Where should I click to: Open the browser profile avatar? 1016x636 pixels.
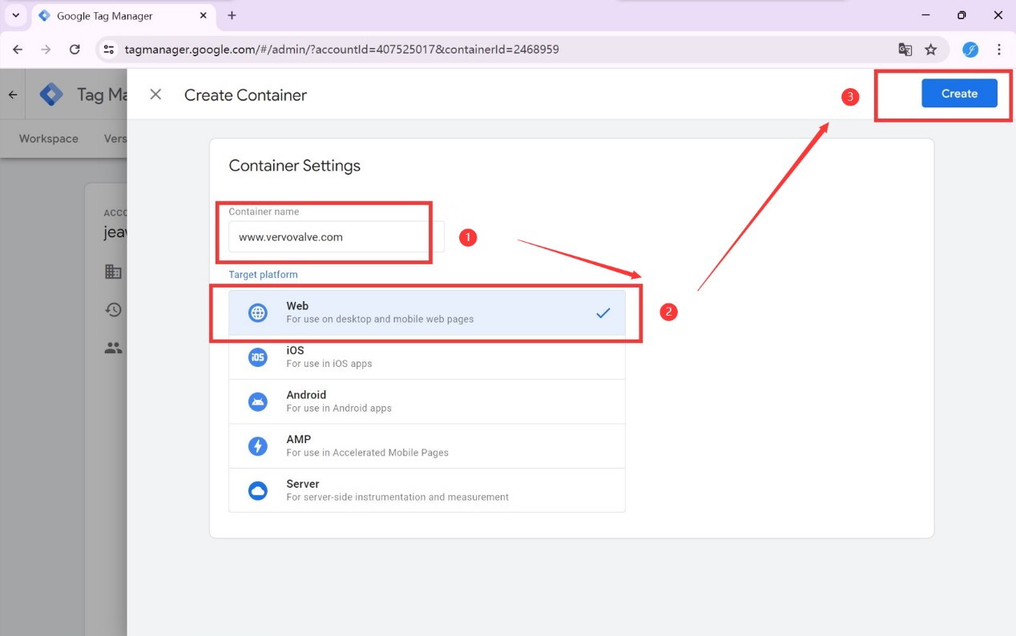[970, 50]
